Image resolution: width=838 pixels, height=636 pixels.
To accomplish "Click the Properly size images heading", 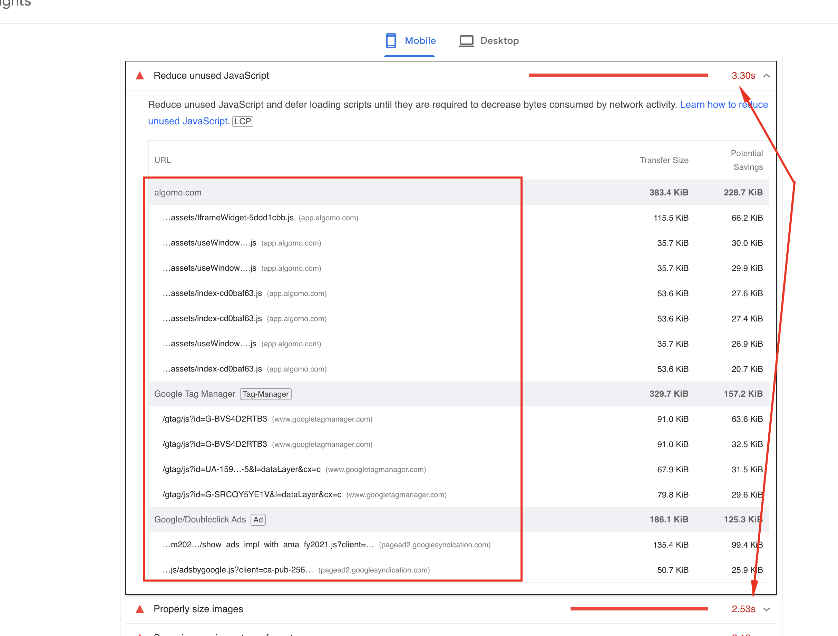I will (x=198, y=609).
